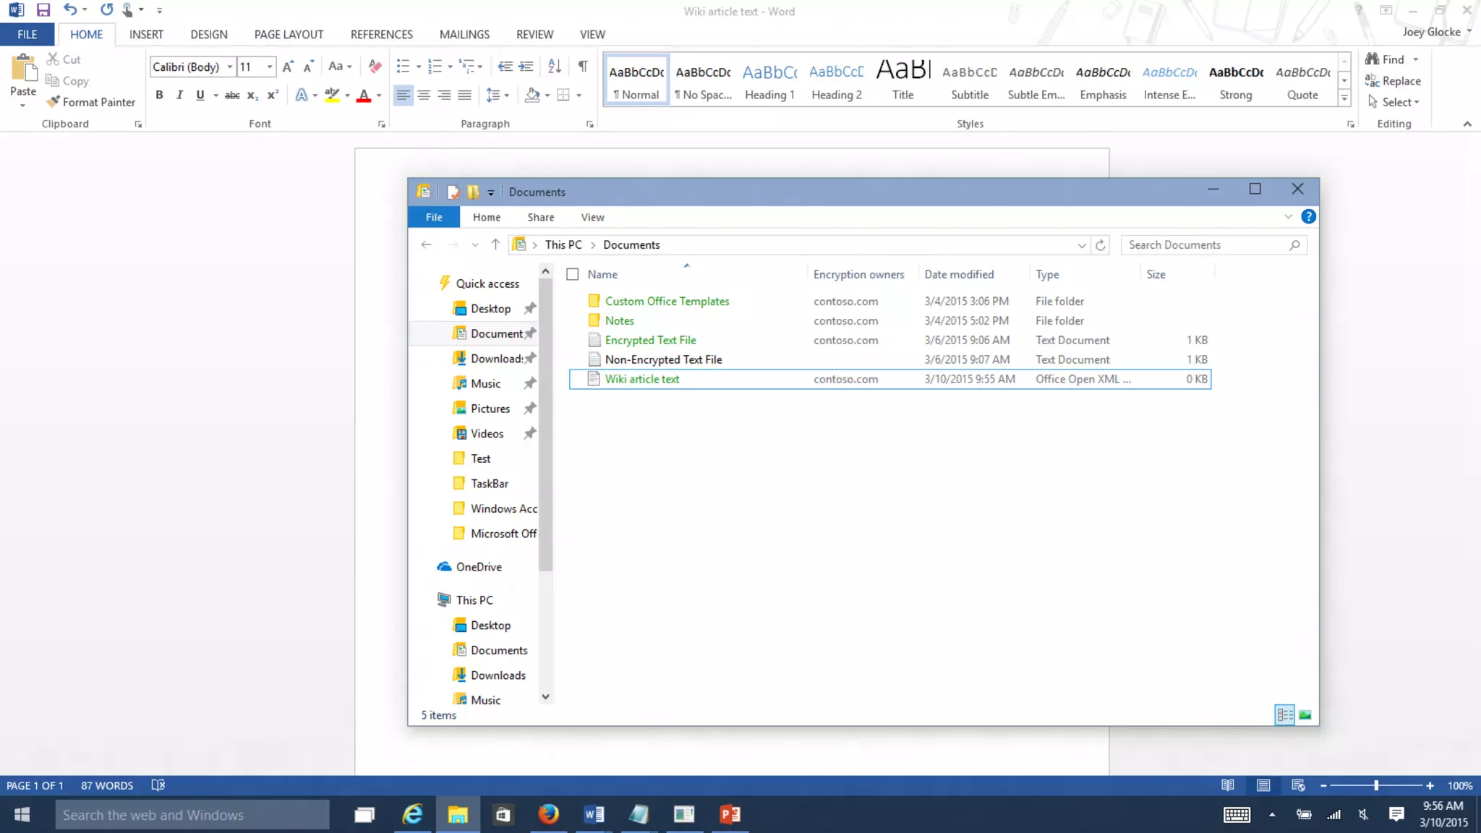The height and width of the screenshot is (833, 1481).
Task: Open the Share tab in Explorer
Action: pos(540,217)
